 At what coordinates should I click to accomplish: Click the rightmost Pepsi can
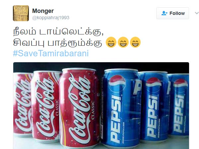coord(179,105)
